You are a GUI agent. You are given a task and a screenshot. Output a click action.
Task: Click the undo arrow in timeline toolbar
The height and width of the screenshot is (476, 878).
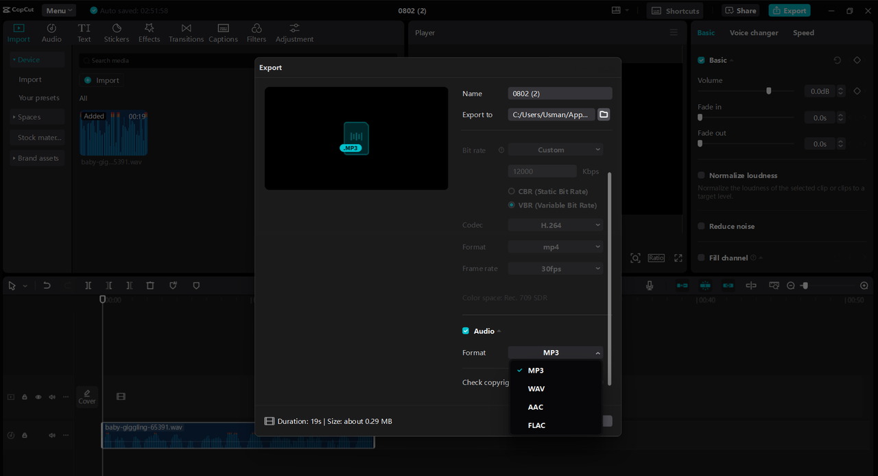[x=47, y=286]
